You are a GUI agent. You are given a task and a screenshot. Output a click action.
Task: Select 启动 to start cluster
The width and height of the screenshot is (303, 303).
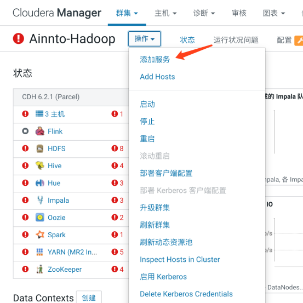pyautogui.click(x=147, y=104)
